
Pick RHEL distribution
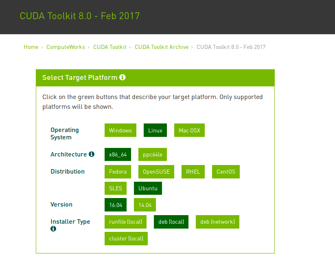coord(193,172)
